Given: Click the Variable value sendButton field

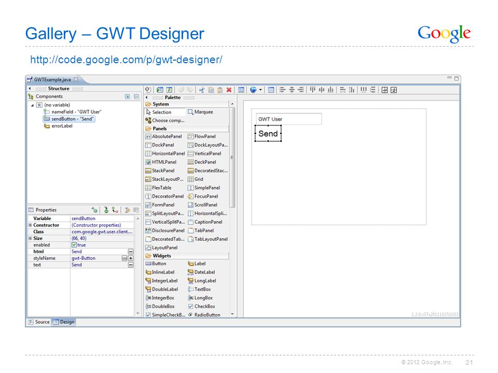Looking at the screenshot, I should pos(102,219).
